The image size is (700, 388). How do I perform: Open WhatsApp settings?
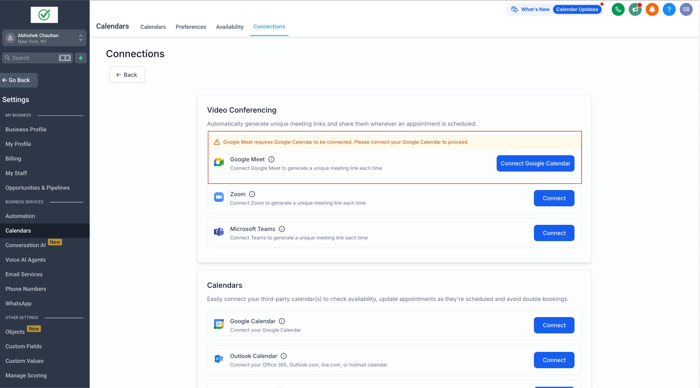point(18,304)
